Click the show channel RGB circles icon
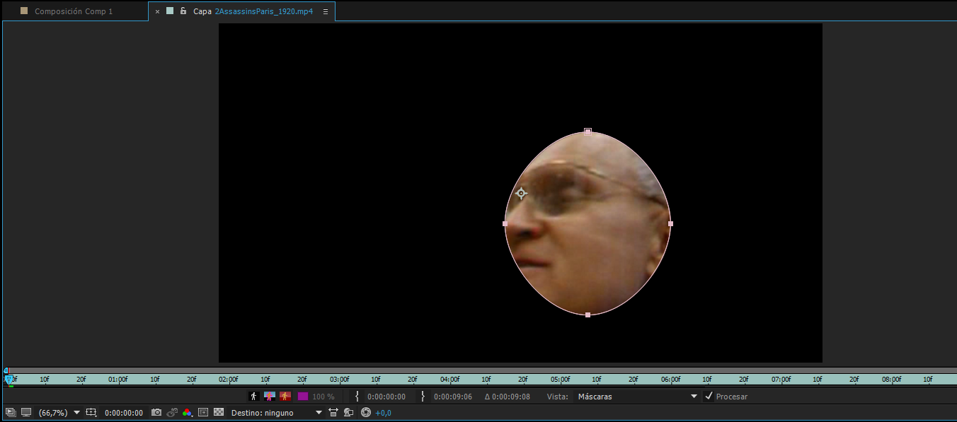The image size is (957, 422). click(x=187, y=412)
